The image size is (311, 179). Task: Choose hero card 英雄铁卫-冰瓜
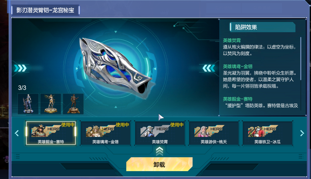tap(268, 133)
